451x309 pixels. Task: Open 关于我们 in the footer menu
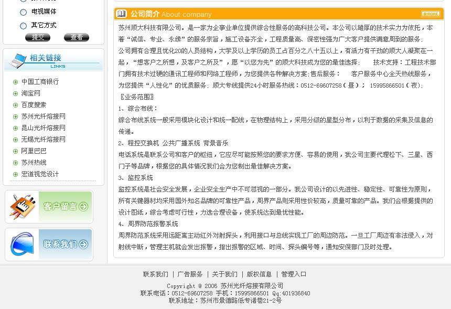[224, 274]
